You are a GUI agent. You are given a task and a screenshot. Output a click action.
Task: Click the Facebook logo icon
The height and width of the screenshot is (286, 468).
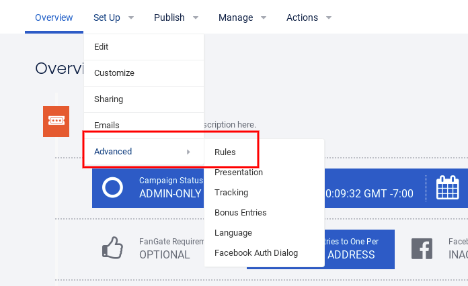click(x=422, y=249)
